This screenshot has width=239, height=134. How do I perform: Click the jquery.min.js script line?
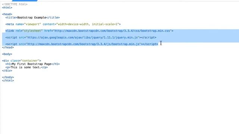pos(81,38)
